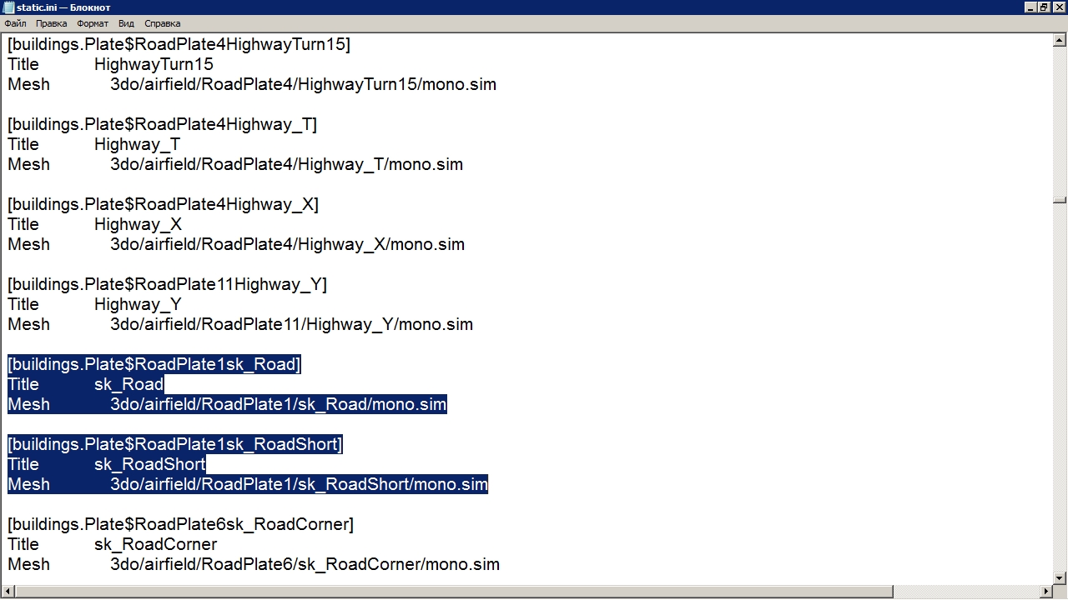Click the horizontal scrollbar right arrow
The width and height of the screenshot is (1068, 600).
tap(1046, 592)
